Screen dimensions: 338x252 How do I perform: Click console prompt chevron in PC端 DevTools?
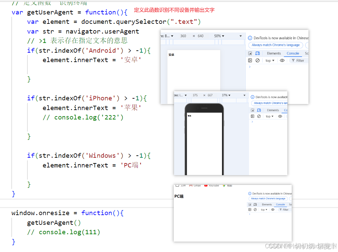pyautogui.click(x=249, y=214)
